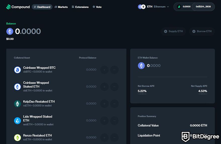Click the Net Borrow APR 5.22% value
Viewport: 221px width, 144px height.
[142, 91]
